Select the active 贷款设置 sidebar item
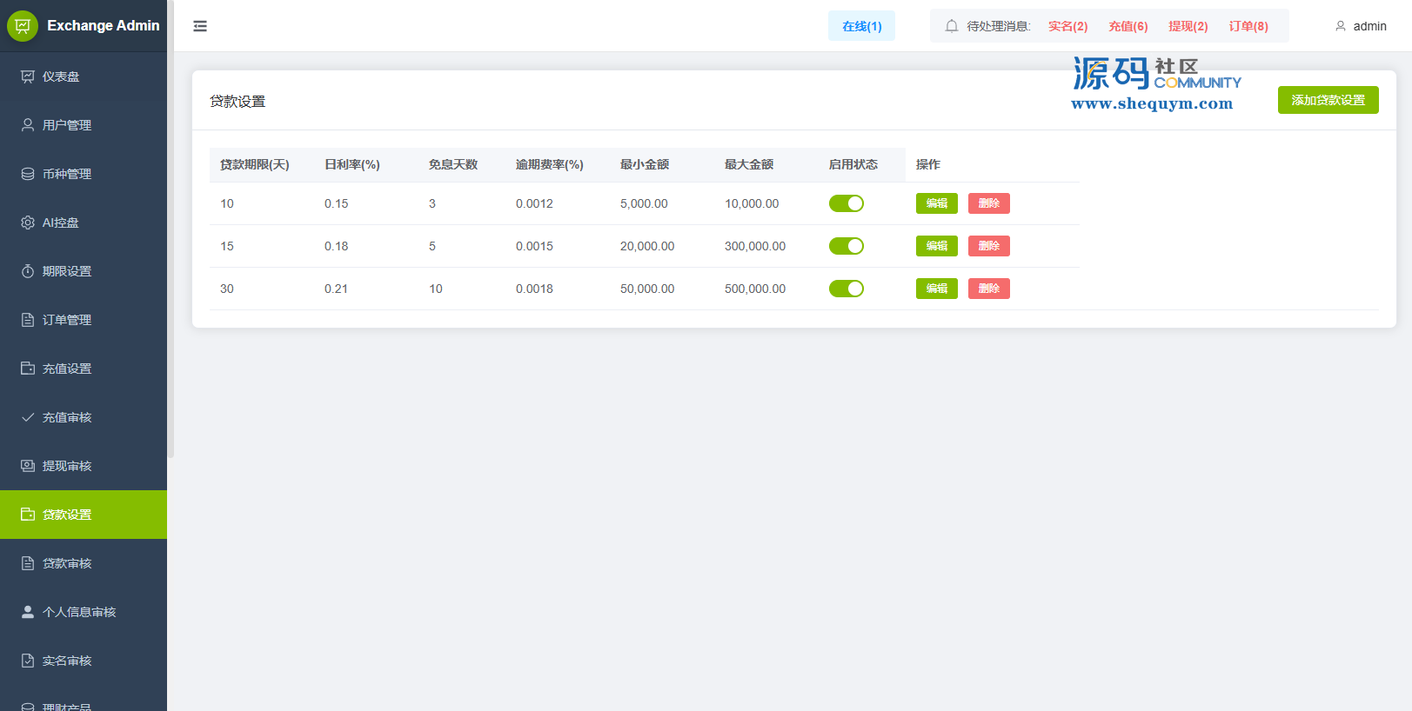 click(84, 515)
